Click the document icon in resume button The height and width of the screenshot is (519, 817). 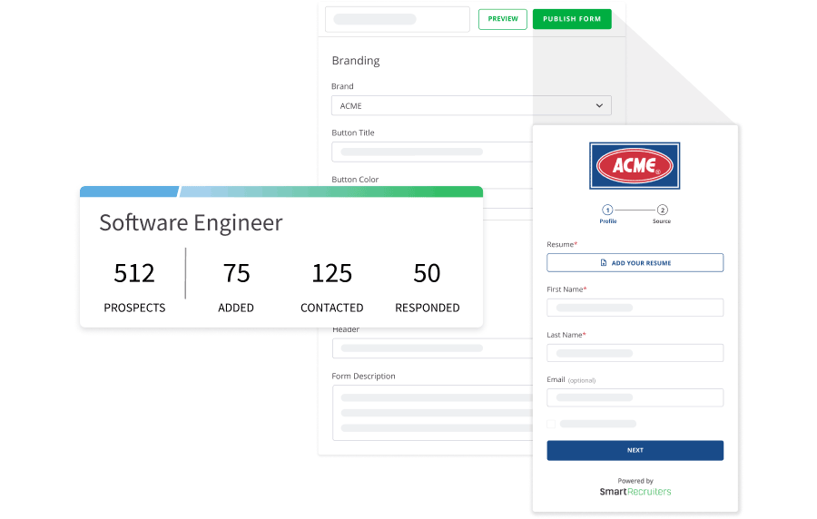coord(604,263)
